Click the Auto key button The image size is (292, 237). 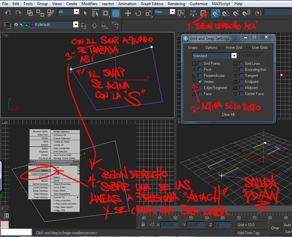point(287,225)
